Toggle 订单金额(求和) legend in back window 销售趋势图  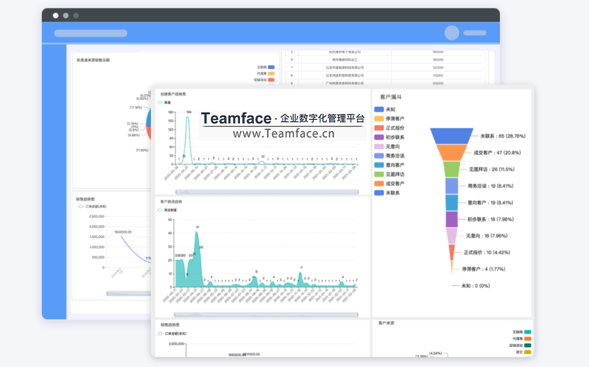pyautogui.click(x=92, y=207)
